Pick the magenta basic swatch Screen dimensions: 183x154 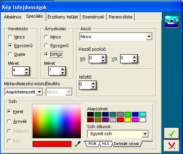(x=135, y=120)
